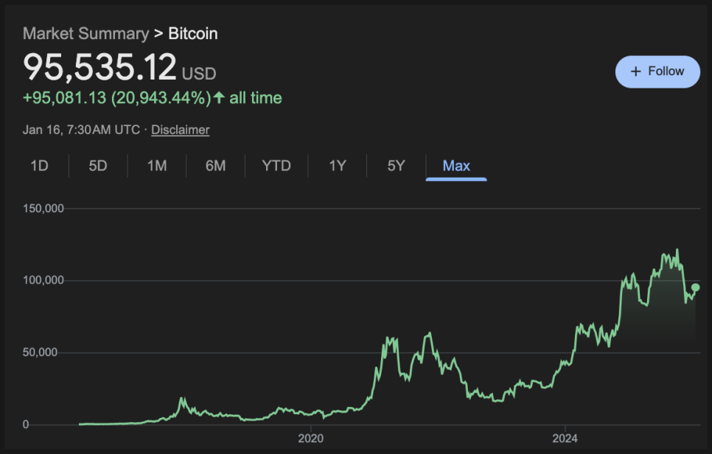This screenshot has height=454, width=712.
Task: Click the 150,000 y-axis label
Action: (43, 209)
